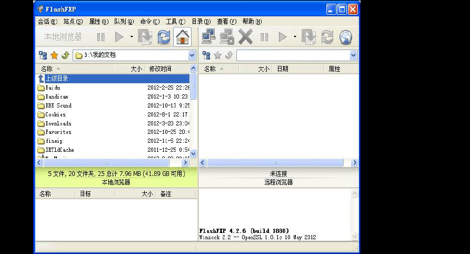Click the remote path input field
This screenshot has width=470, height=254.
293,55
